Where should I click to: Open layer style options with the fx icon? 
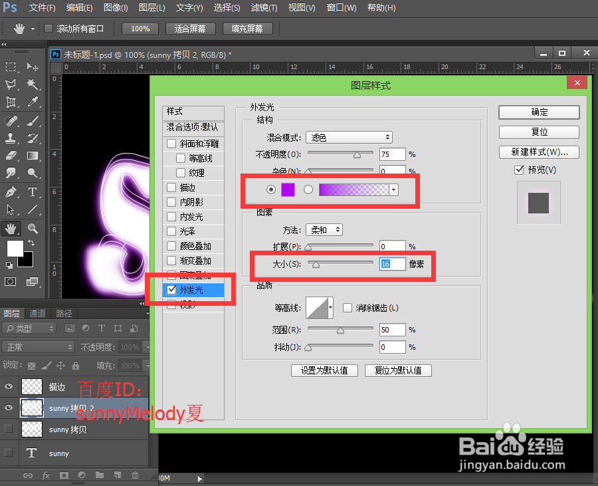[x=46, y=475]
